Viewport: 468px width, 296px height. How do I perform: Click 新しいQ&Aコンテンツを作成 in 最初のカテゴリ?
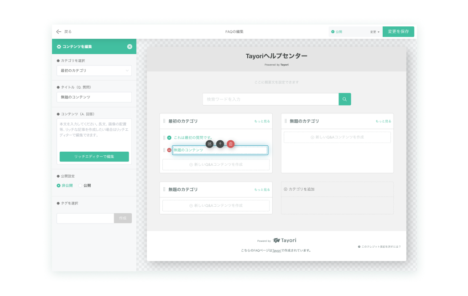coord(216,164)
